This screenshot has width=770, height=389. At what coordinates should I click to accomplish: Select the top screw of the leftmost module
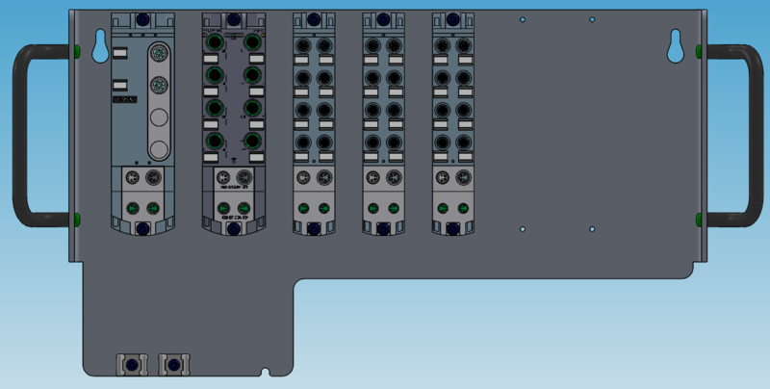(142, 19)
